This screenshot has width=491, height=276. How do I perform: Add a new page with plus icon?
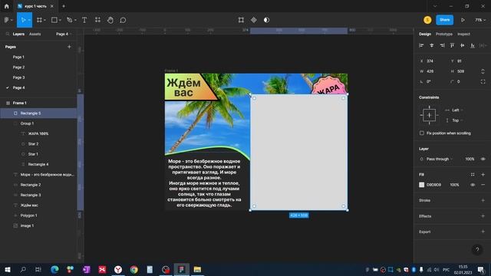click(x=69, y=47)
